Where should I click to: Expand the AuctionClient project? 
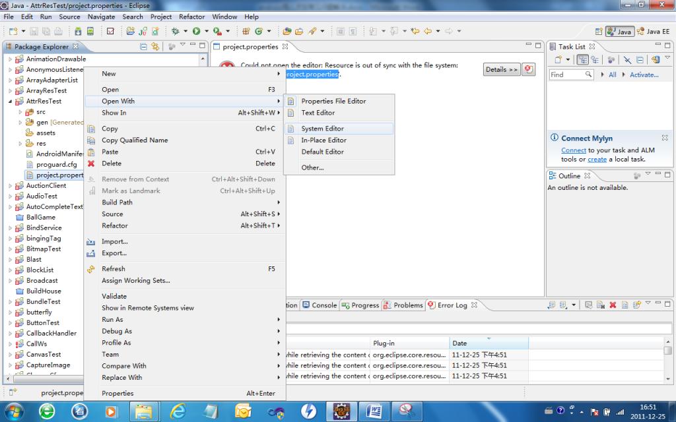(10, 185)
